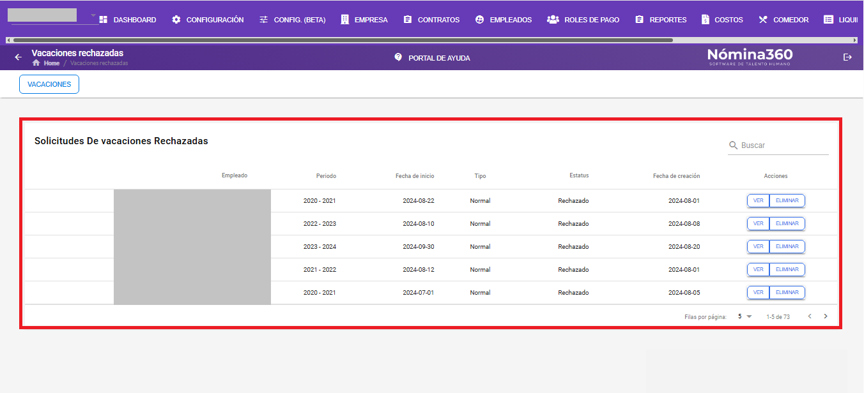Click the Tipo column header
Image resolution: width=864 pixels, height=393 pixels.
[x=480, y=176]
